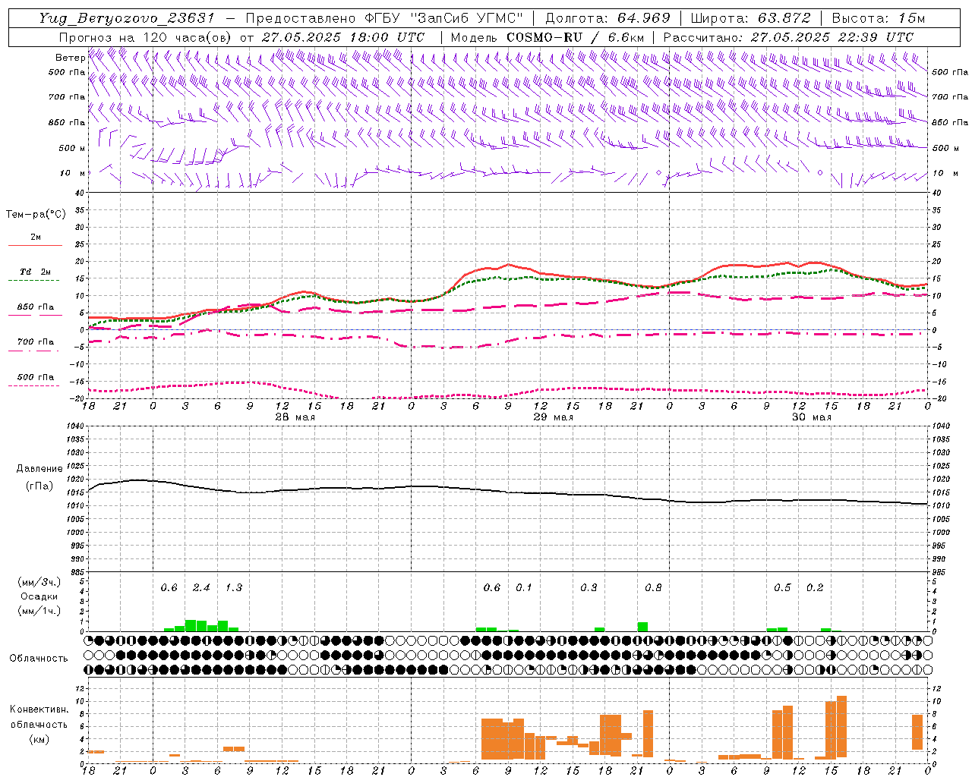This screenshot has height=777, width=972.
Task: Click the 0.1 precipitation amount value
Action: pyautogui.click(x=524, y=587)
